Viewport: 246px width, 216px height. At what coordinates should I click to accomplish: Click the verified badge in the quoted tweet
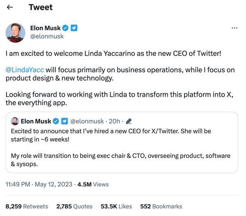pos(56,121)
